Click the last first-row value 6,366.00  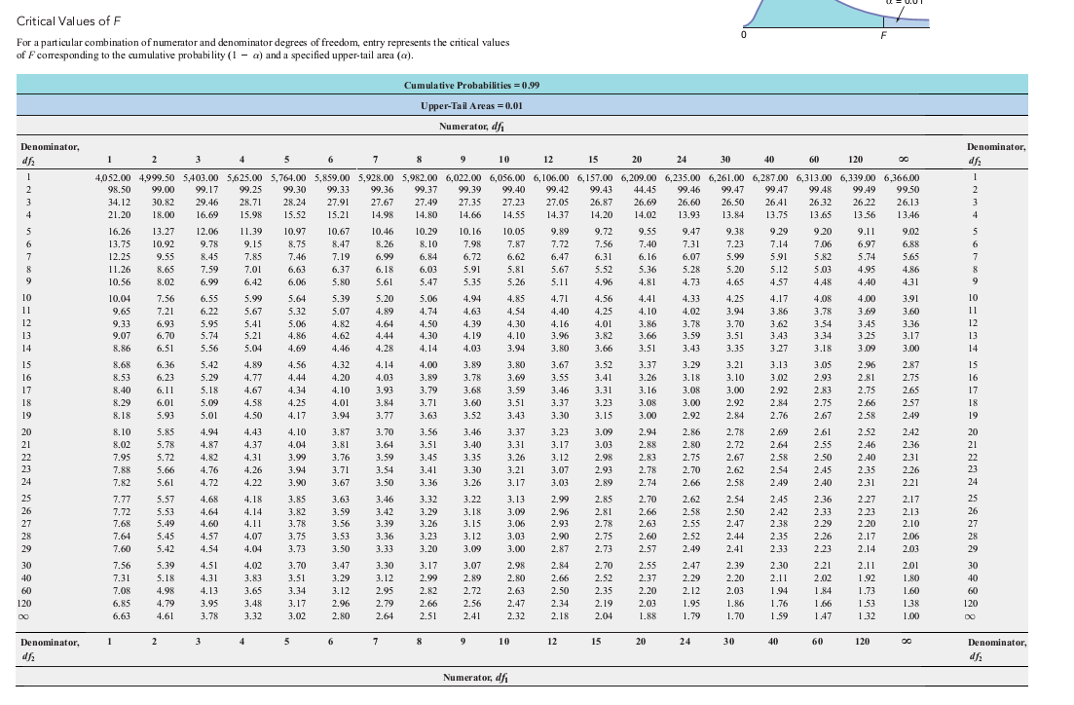(902, 177)
